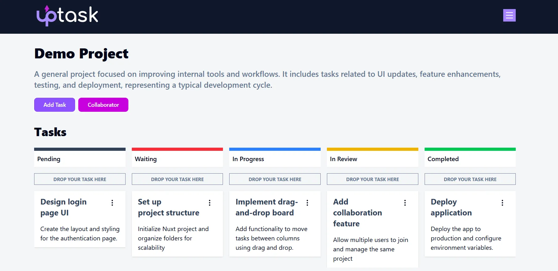Open options for Add collaboration feature task

(x=405, y=203)
